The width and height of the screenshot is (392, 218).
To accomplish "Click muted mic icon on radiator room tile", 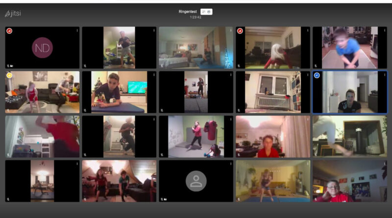I will (x=239, y=110).
